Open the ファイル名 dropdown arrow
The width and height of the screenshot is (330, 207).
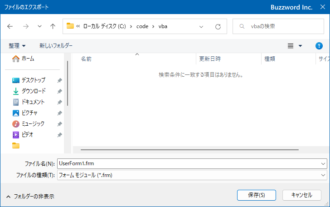pos(323,164)
